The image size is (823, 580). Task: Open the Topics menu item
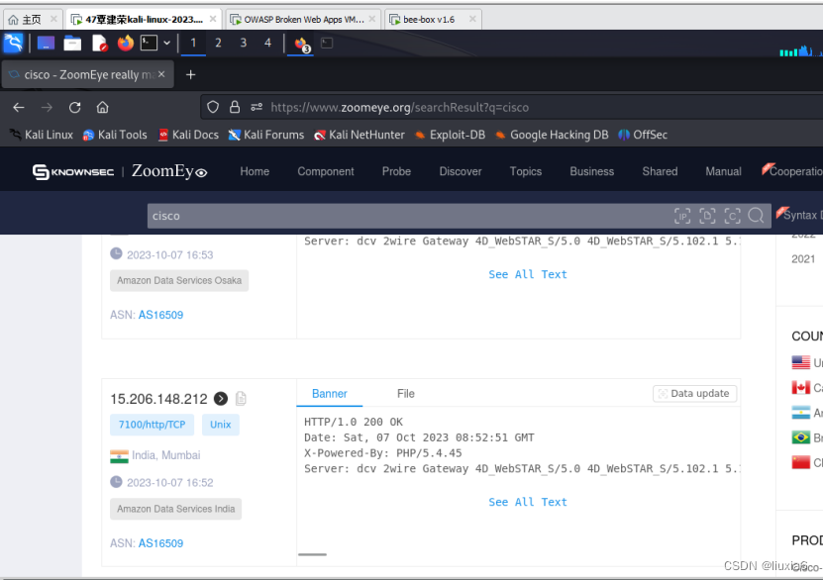526,171
